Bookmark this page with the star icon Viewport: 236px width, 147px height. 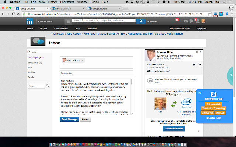pos(209,14)
